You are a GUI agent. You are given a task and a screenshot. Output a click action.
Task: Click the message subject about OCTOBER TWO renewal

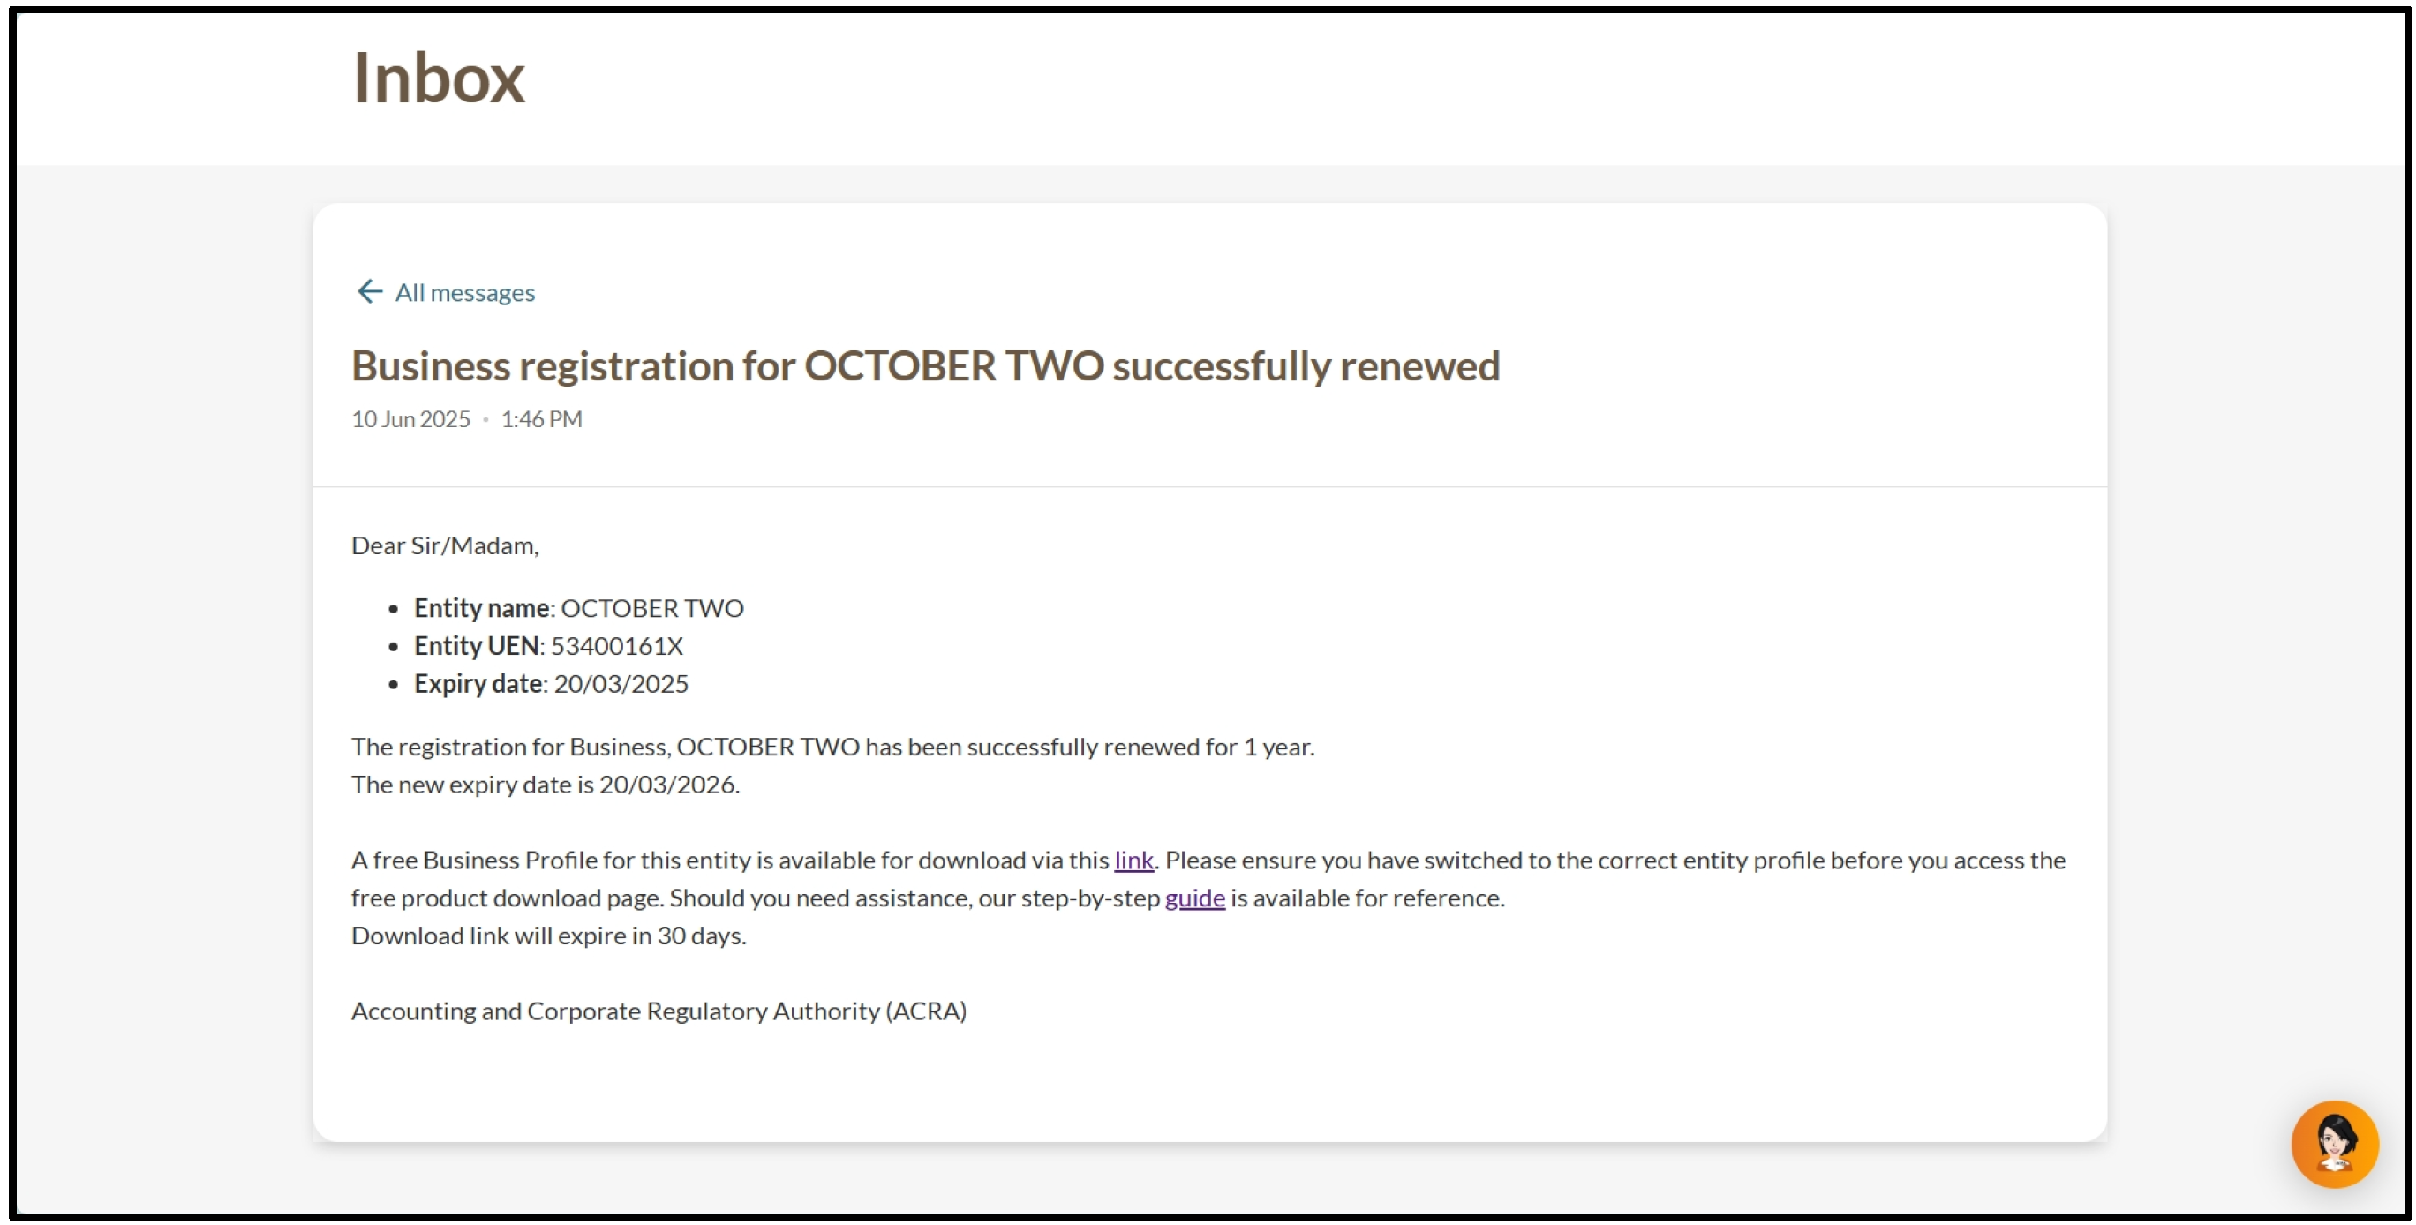[x=925, y=365]
